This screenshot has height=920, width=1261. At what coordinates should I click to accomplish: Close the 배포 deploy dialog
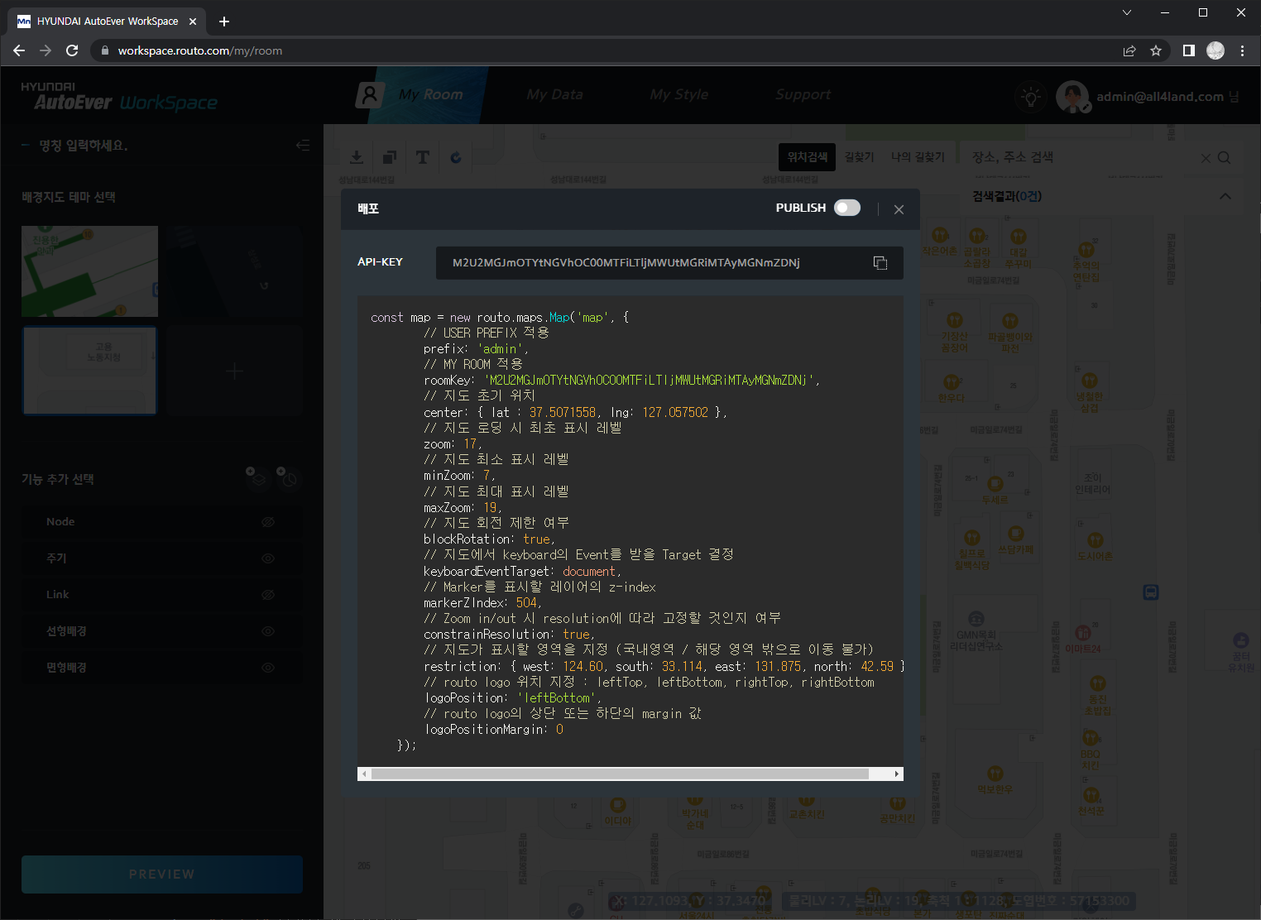899,209
